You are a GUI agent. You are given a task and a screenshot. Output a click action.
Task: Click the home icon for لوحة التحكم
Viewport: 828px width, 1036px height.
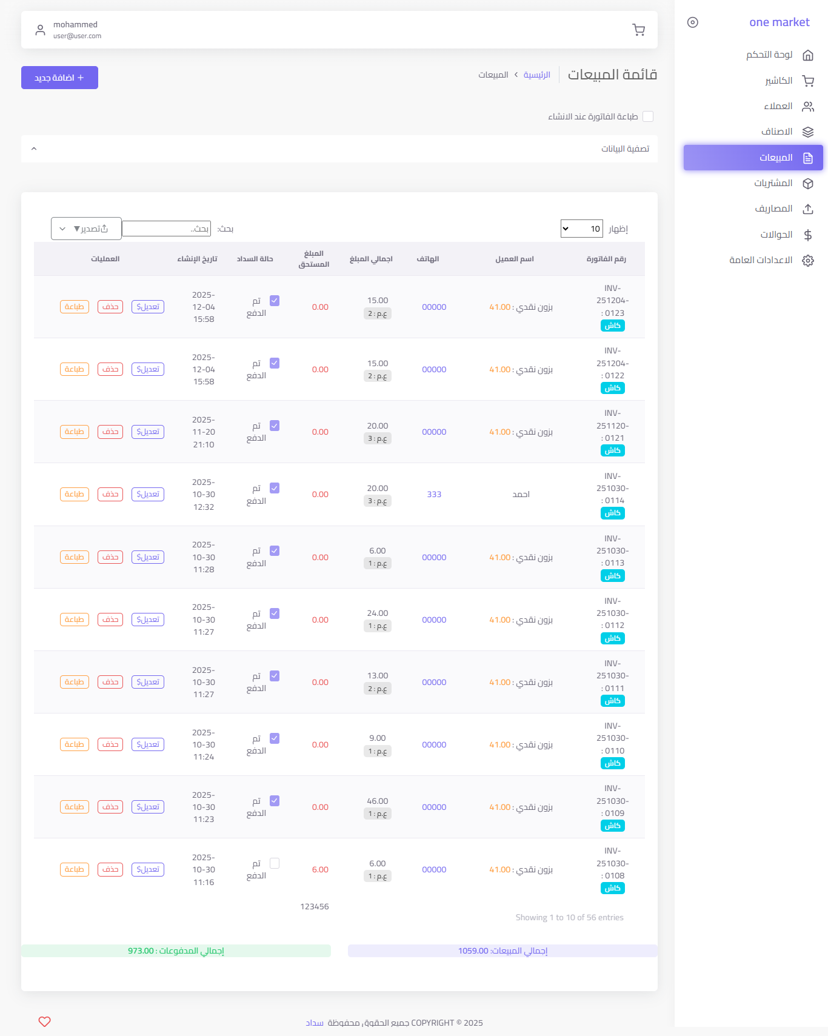[807, 55]
